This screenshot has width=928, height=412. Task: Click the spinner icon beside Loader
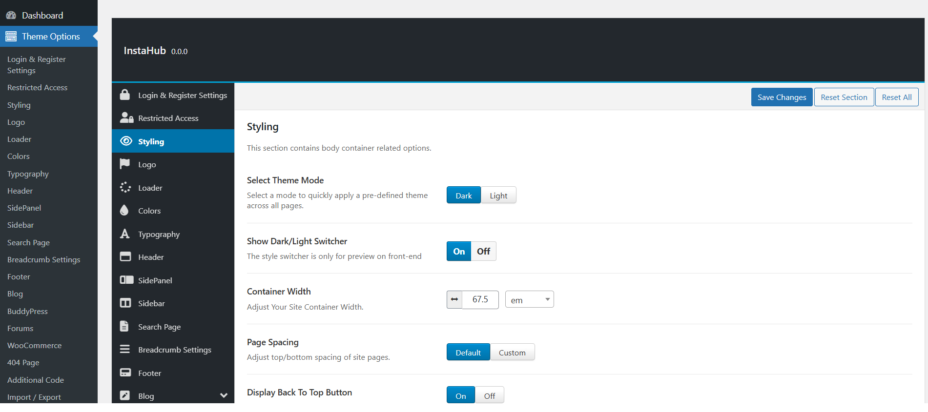125,187
